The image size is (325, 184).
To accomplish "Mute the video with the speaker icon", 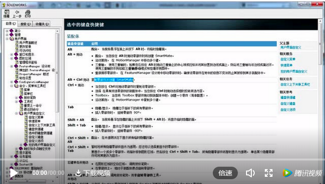I will pyautogui.click(x=250, y=173).
